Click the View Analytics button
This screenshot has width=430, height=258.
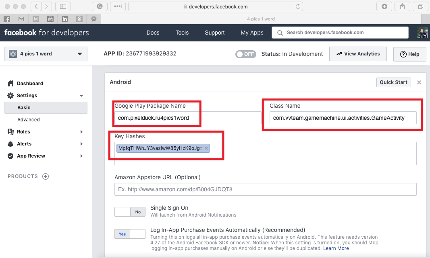358,54
